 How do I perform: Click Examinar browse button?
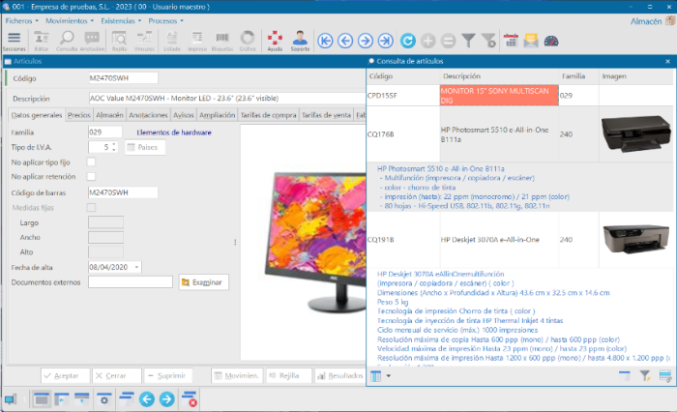click(204, 282)
